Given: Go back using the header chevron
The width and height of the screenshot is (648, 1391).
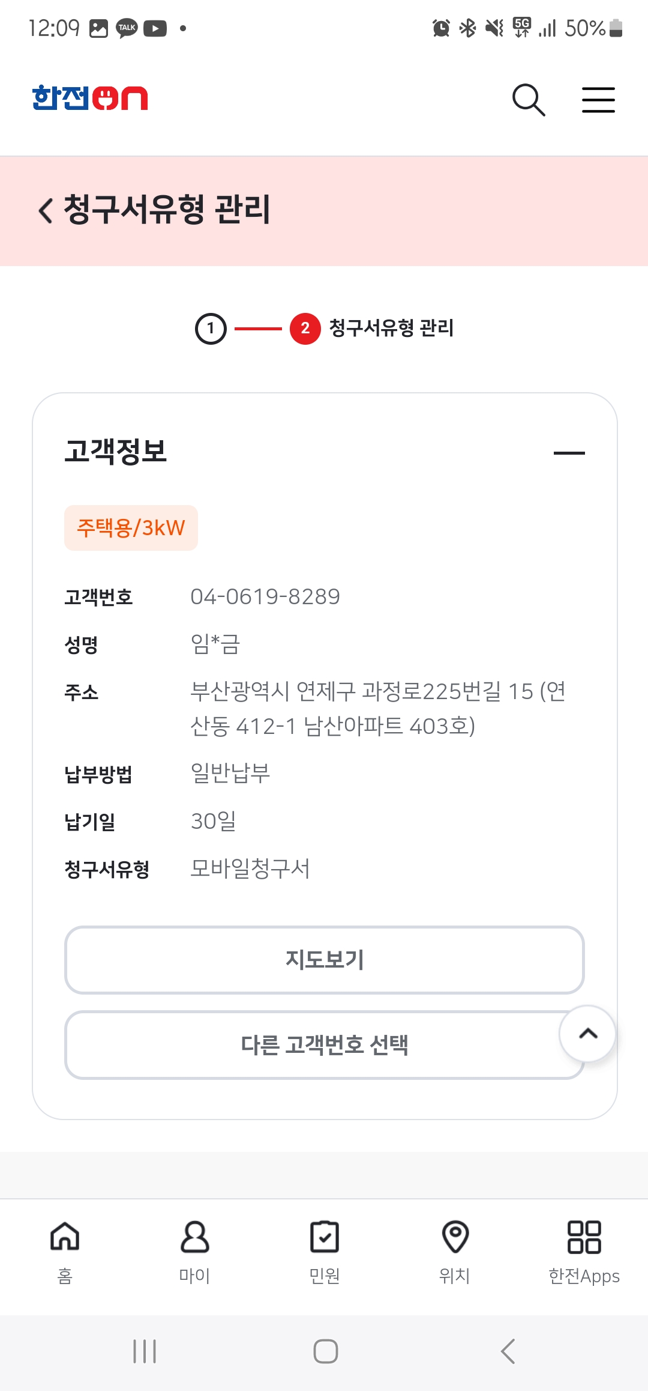Looking at the screenshot, I should [x=46, y=211].
